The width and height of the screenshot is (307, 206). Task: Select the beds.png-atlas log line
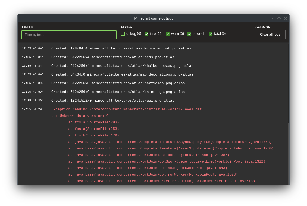coord(113,57)
